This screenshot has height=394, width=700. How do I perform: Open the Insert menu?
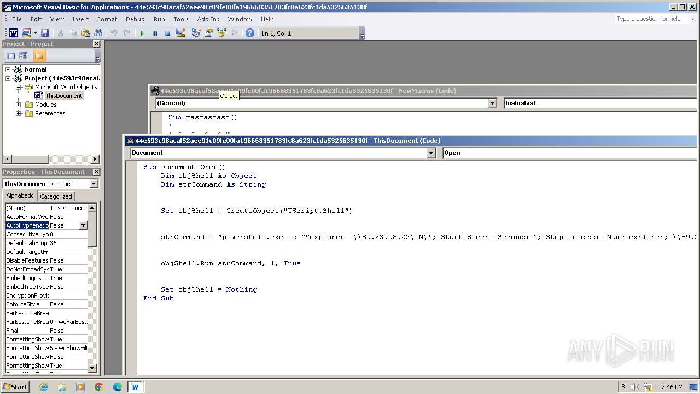tap(80, 19)
